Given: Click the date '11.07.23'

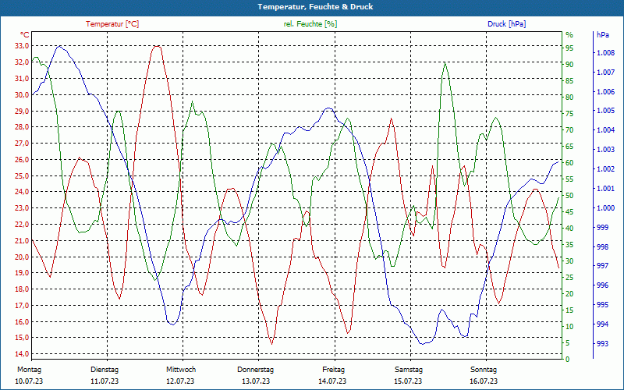Looking at the screenshot, I should point(105,381).
